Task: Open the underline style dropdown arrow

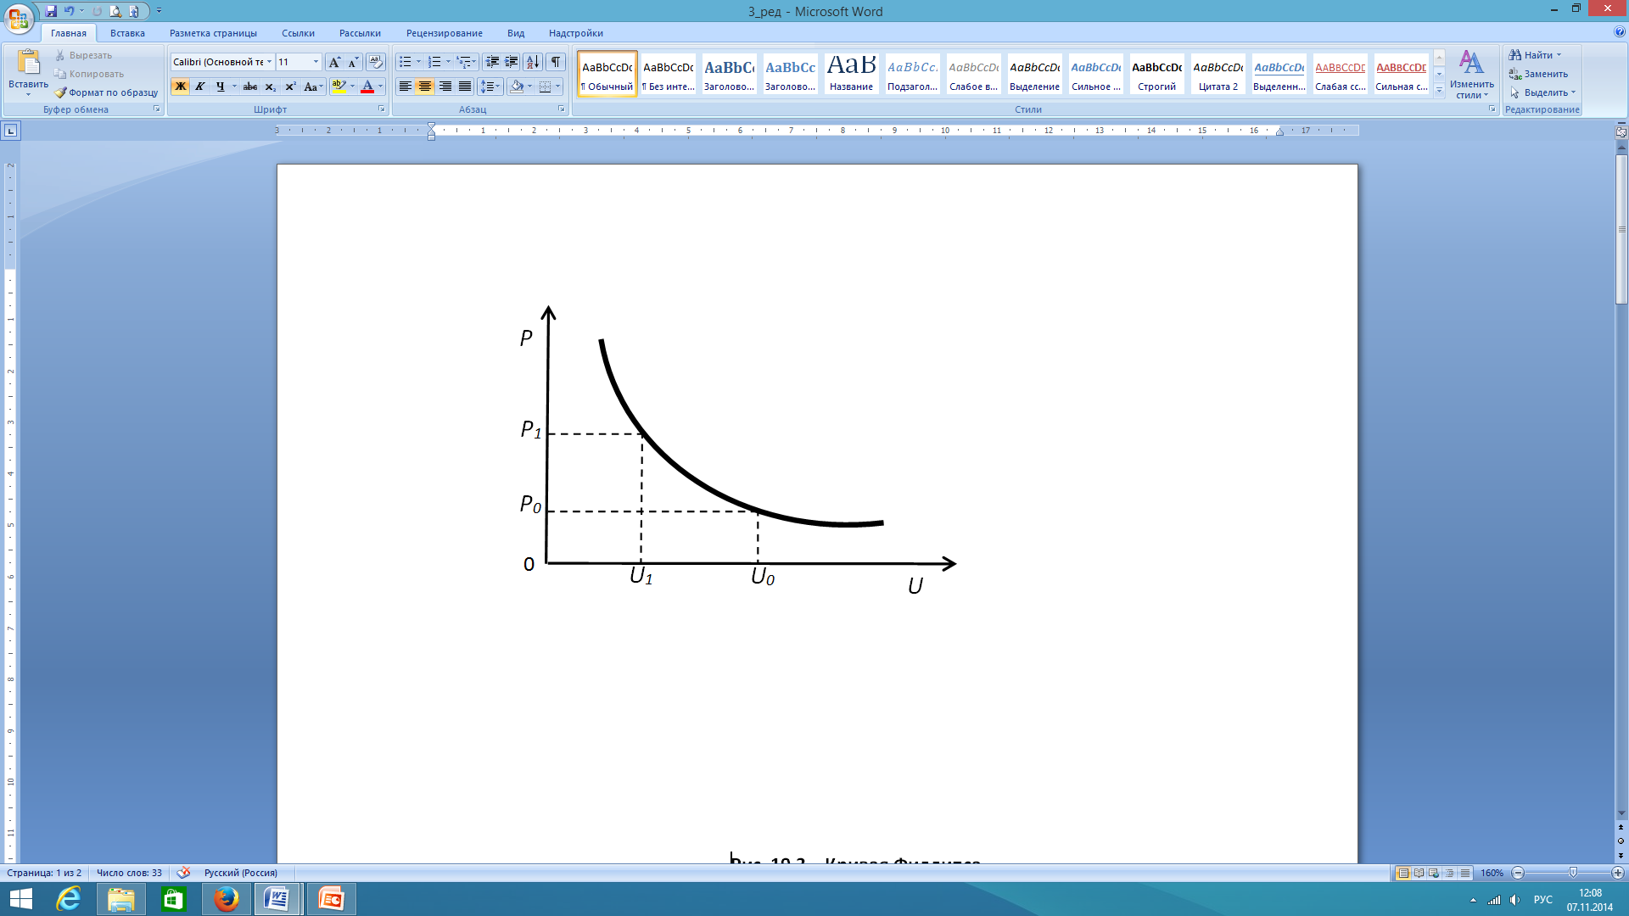Action: pyautogui.click(x=234, y=87)
